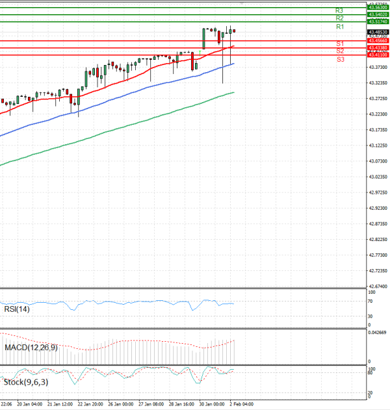Click the R1 resistance level label
Image resolution: width=390 pixels, height=410 pixels.
(x=339, y=27)
